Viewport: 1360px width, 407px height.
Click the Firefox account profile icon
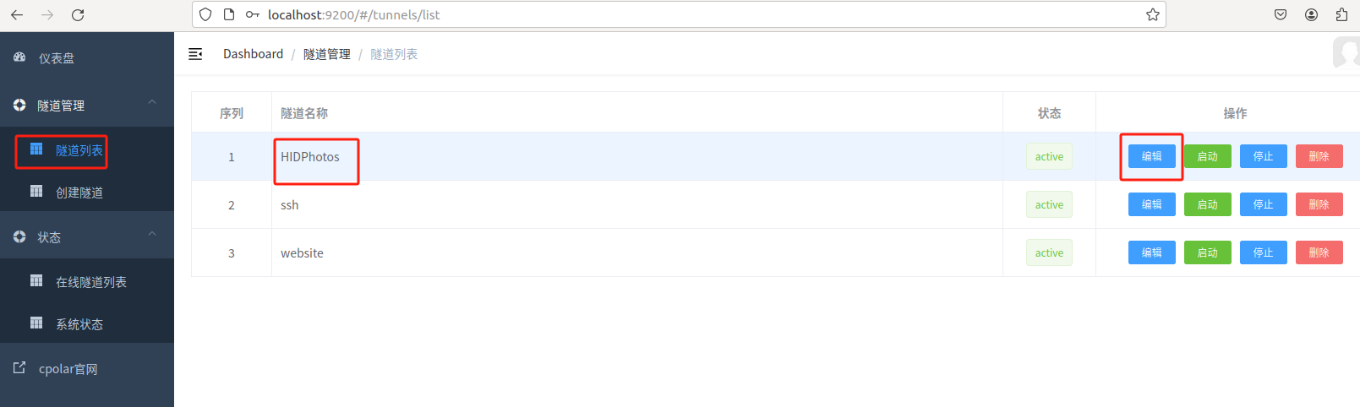pyautogui.click(x=1311, y=14)
